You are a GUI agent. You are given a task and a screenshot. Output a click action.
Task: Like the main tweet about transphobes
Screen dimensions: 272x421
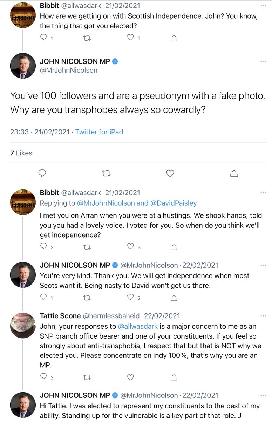click(170, 173)
